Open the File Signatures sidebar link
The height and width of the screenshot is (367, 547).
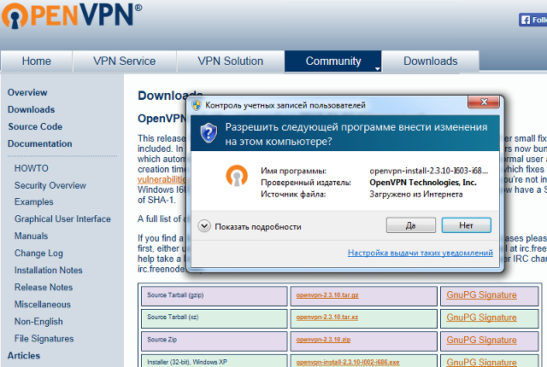44,339
